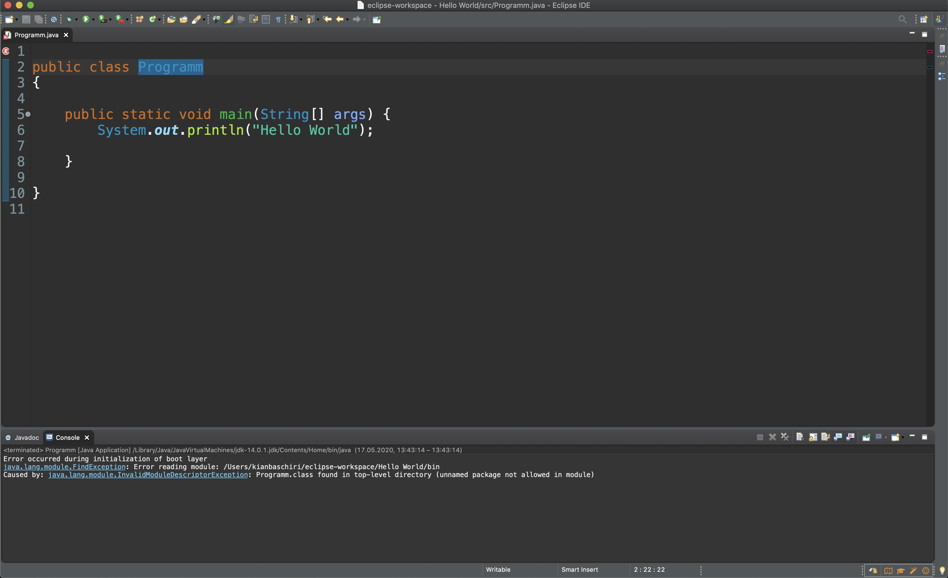This screenshot has width=948, height=578.
Task: Click the Debug bug icon
Action: click(69, 19)
